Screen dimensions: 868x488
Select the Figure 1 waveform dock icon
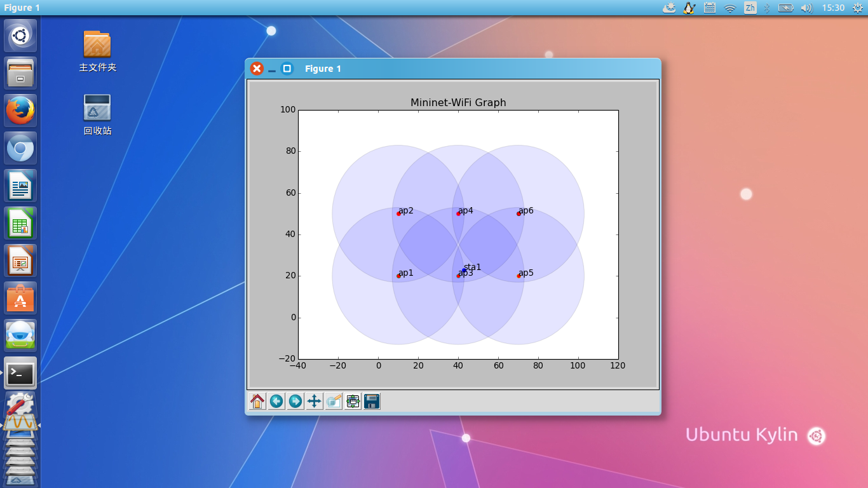(20, 422)
